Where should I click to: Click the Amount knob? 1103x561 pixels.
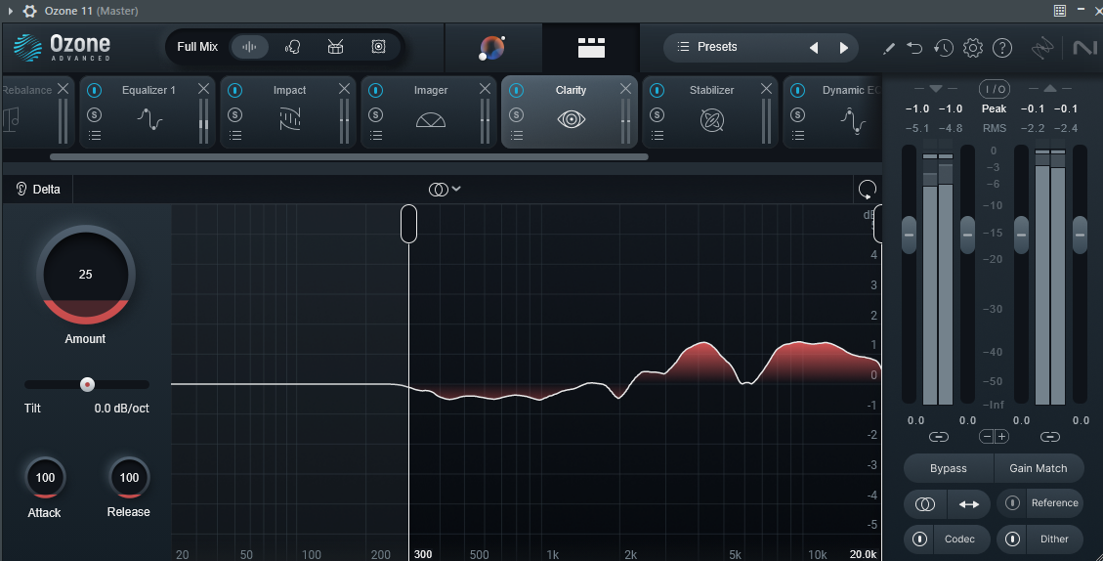(x=86, y=276)
